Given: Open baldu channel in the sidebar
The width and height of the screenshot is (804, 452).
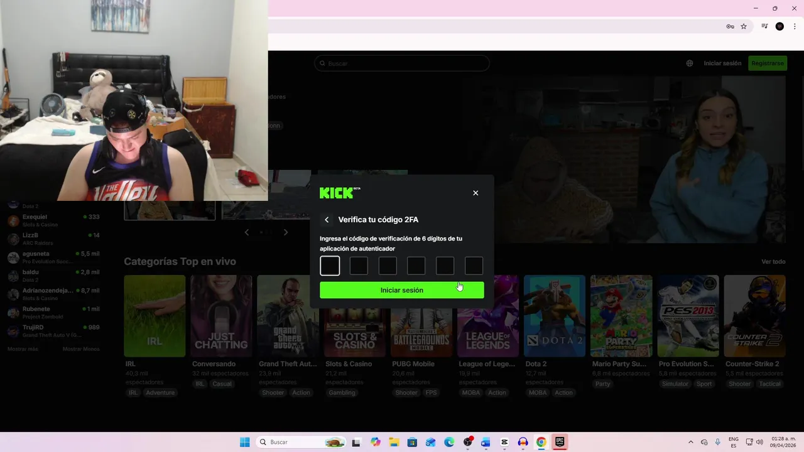Looking at the screenshot, I should pyautogui.click(x=53, y=276).
